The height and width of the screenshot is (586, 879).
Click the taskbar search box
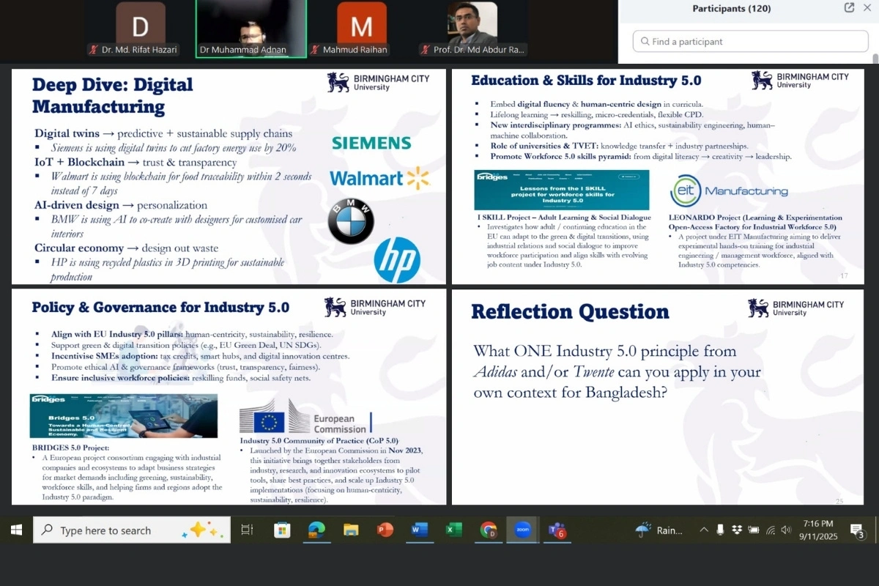point(132,530)
